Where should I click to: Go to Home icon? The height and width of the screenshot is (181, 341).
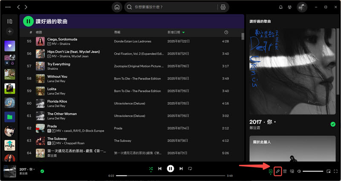(117, 7)
